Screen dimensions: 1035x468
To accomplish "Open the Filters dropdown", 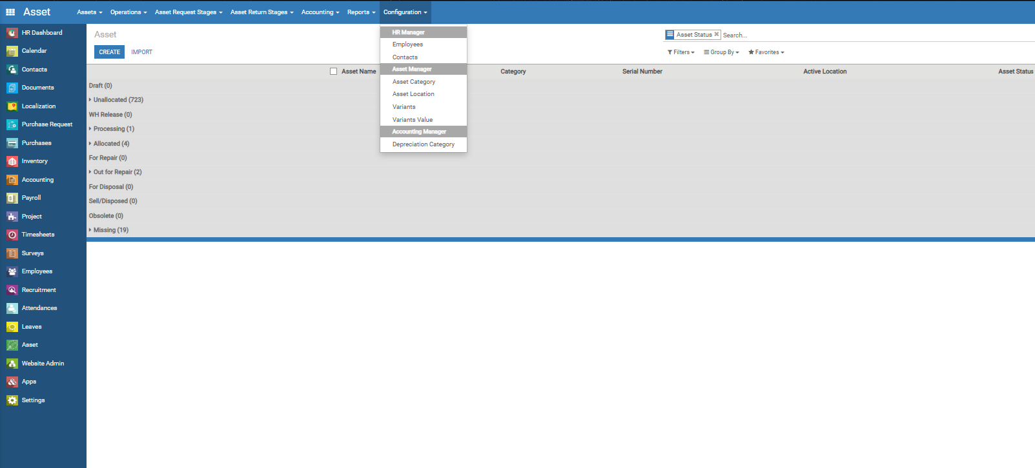I will click(681, 52).
